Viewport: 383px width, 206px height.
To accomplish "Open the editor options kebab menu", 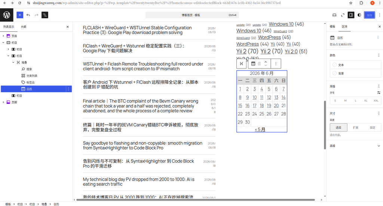I will point(380,15).
